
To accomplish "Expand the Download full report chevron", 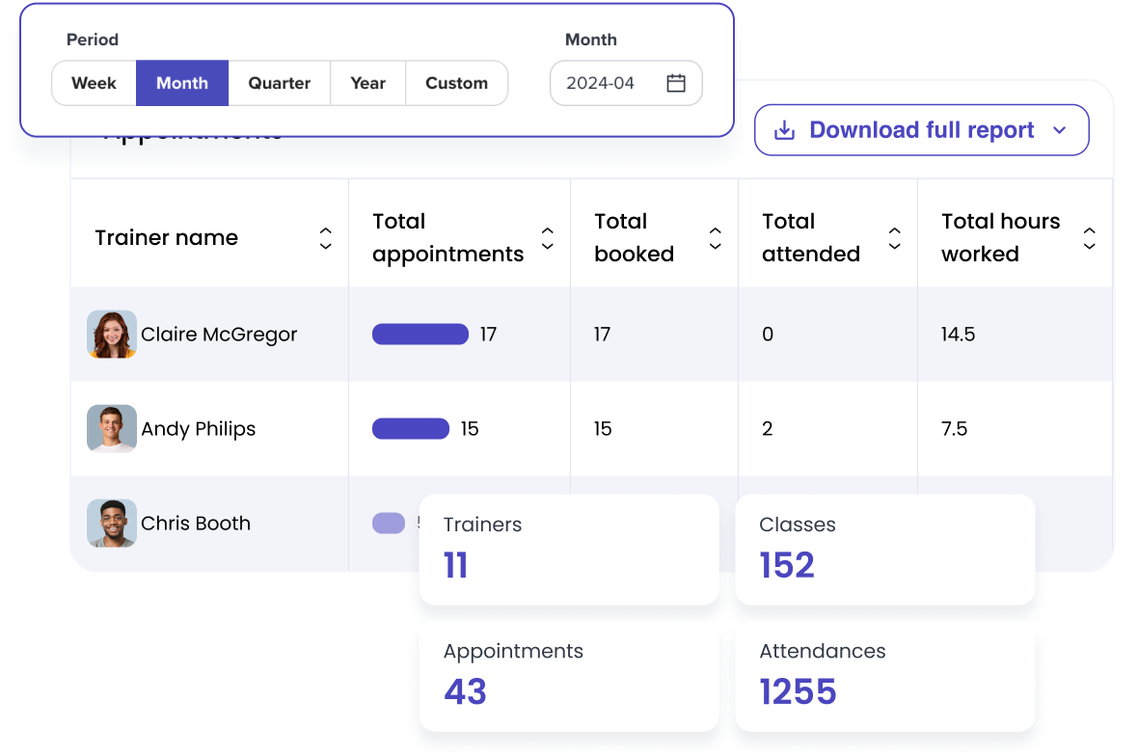I will click(1059, 130).
